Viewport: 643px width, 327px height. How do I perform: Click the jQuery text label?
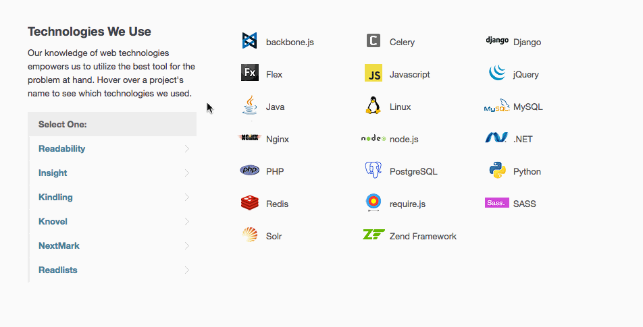525,74
